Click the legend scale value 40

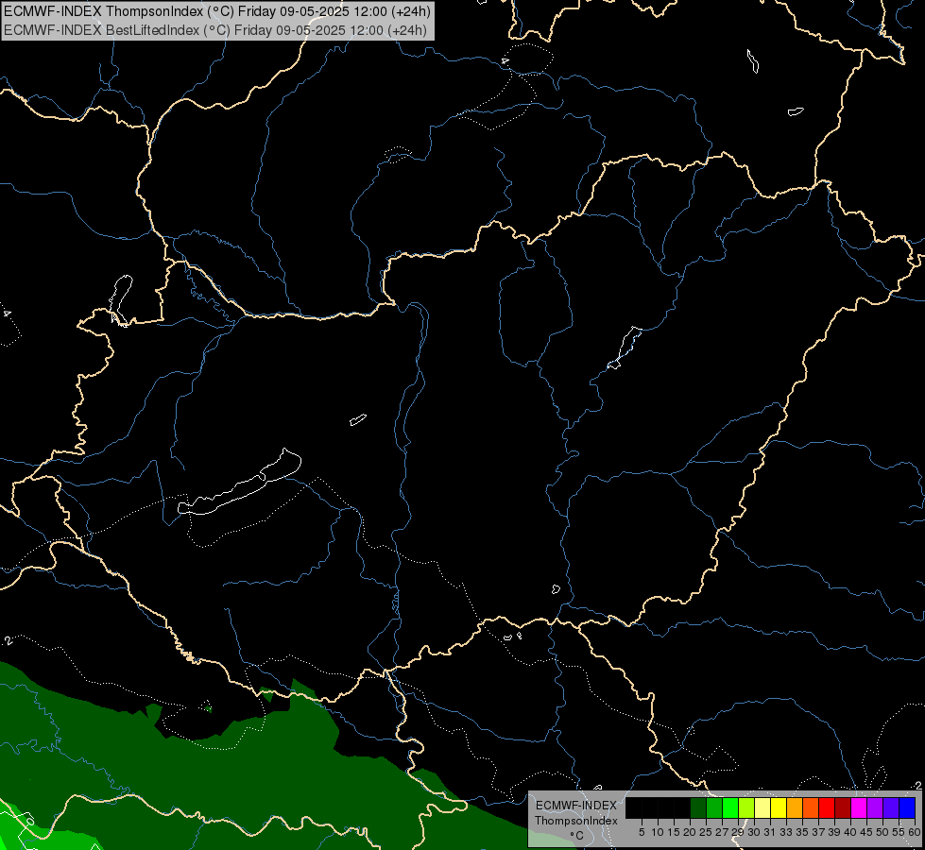(x=850, y=832)
